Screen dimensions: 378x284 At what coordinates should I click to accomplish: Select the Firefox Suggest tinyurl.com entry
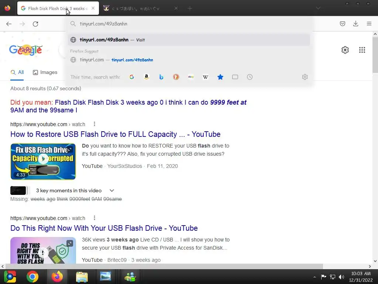189,60
